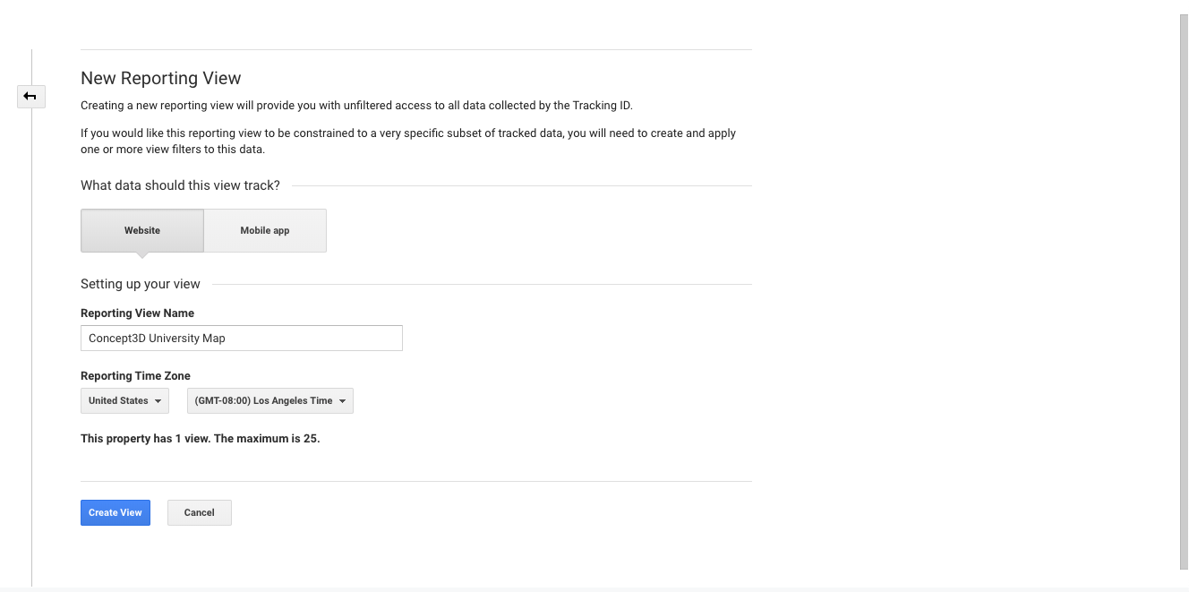Open the Los Angeles Time zone dropdown
The image size is (1189, 592).
[270, 400]
